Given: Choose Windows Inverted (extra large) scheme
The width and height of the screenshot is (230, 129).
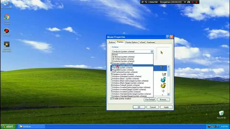Looking at the screenshot, I should (x=133, y=87).
